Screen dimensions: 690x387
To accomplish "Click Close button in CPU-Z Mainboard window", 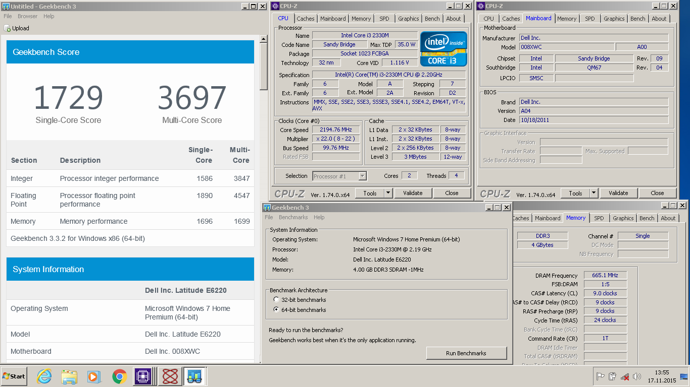I will (x=658, y=193).
